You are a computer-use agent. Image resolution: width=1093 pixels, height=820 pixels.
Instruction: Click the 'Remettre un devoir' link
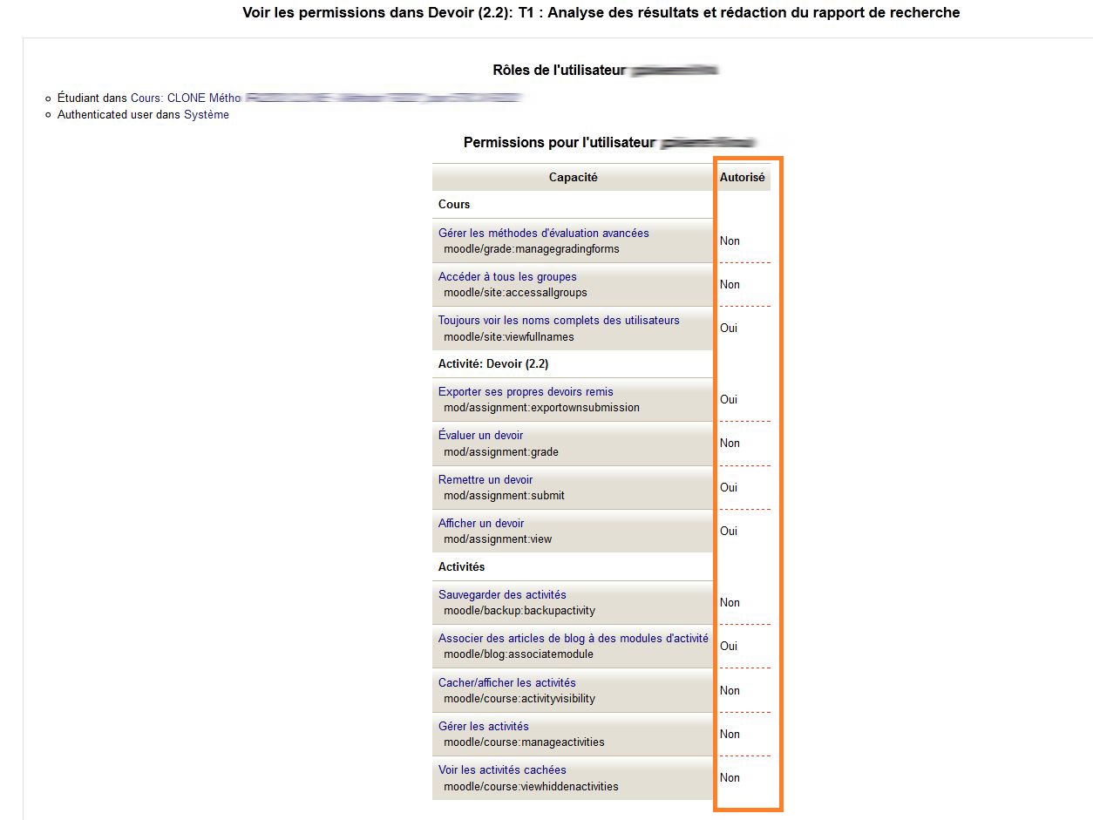(485, 479)
